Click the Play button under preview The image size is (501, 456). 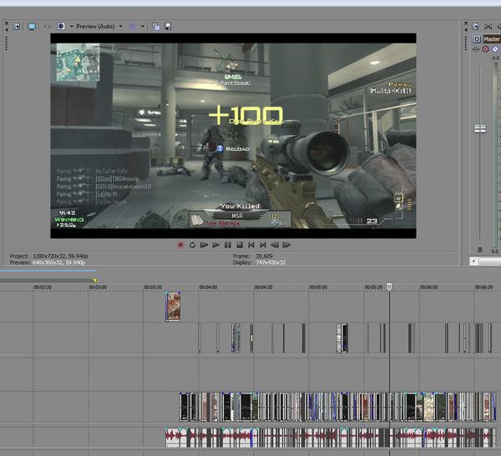(216, 245)
